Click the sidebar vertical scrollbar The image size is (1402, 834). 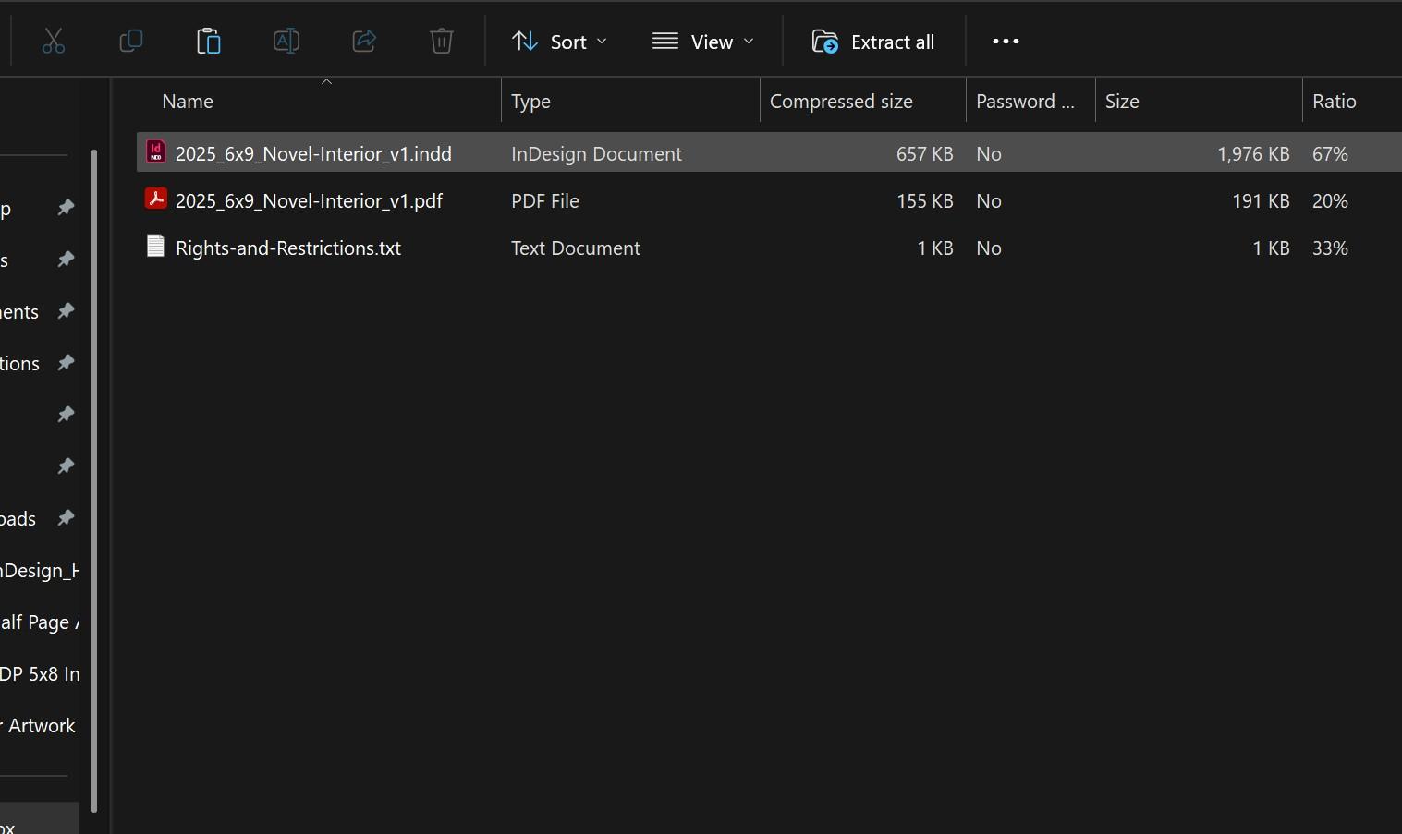[x=93, y=480]
